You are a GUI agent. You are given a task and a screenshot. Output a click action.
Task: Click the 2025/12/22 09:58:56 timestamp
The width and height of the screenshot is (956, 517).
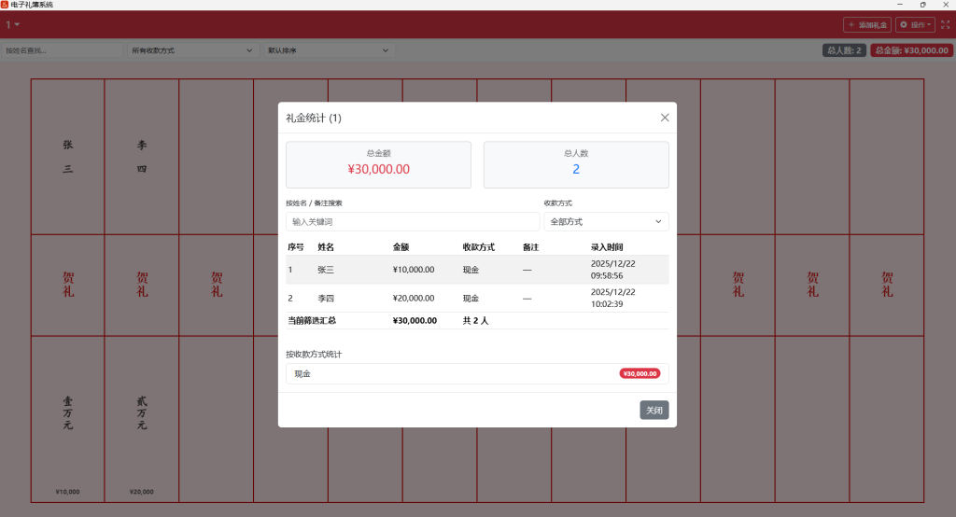point(612,270)
